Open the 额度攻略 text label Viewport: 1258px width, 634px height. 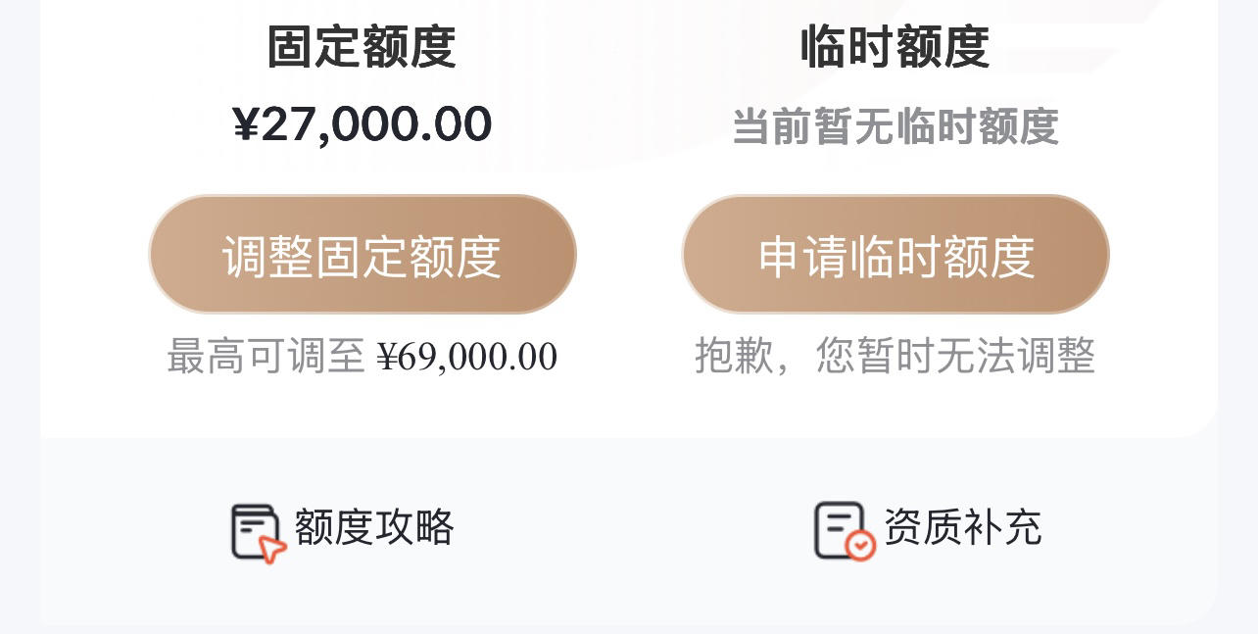374,527
